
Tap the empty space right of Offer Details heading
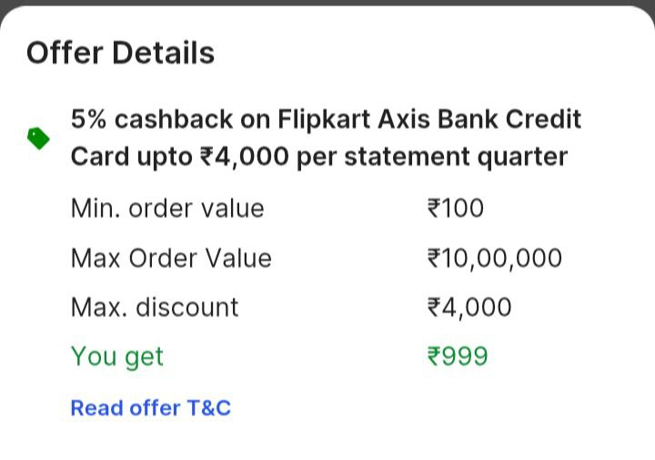(x=437, y=53)
